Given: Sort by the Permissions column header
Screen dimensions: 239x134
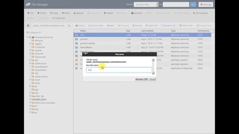Looking at the screenshot, I should click(203, 31).
